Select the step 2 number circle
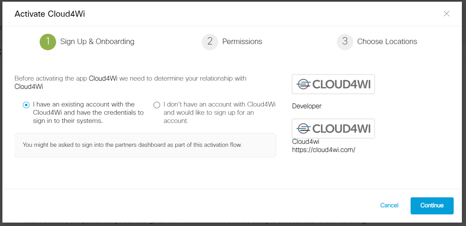466x226 pixels. click(210, 42)
